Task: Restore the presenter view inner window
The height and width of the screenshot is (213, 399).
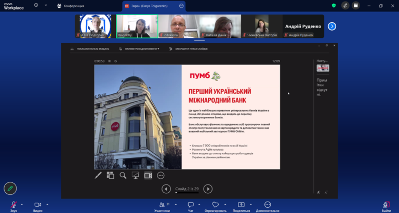Action: tap(327, 46)
